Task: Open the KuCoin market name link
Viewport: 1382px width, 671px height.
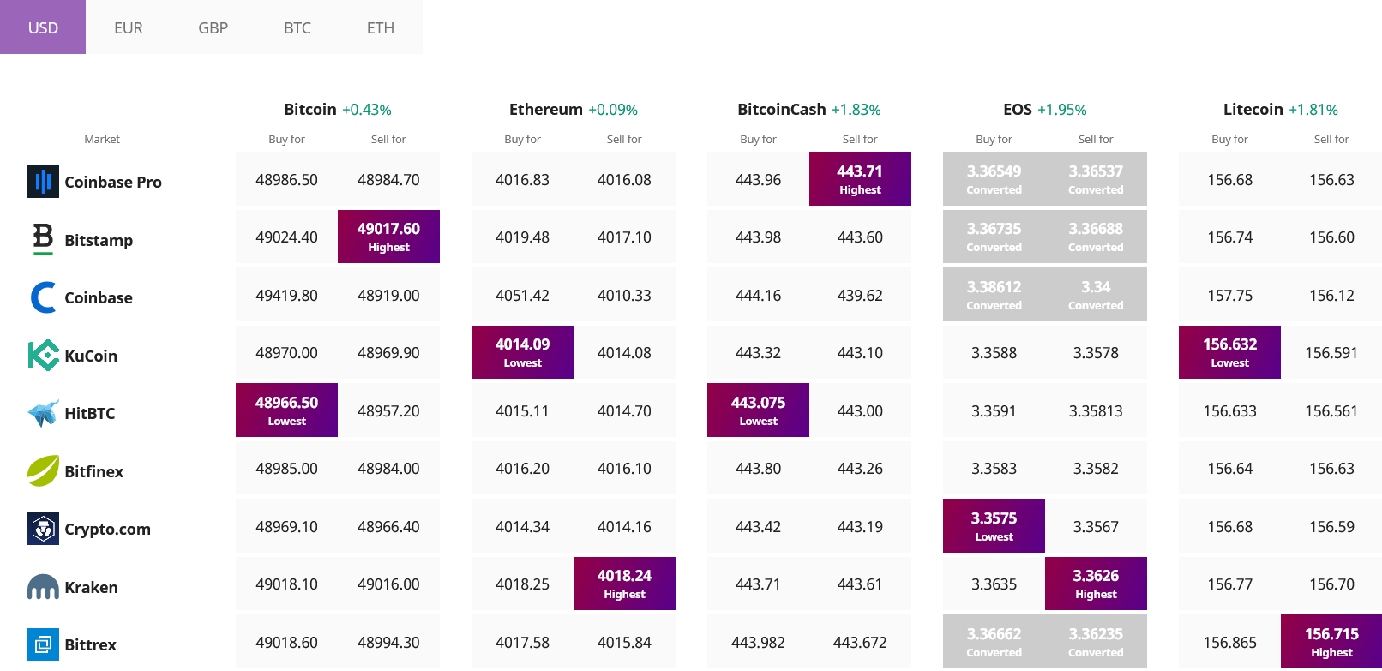Action: (91, 356)
